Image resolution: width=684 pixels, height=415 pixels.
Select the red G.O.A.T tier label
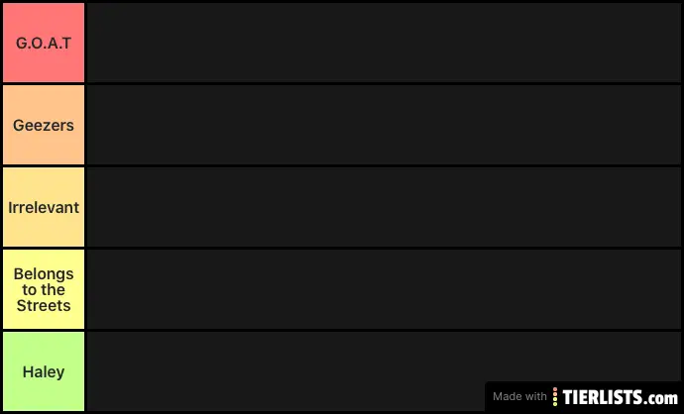(x=44, y=43)
